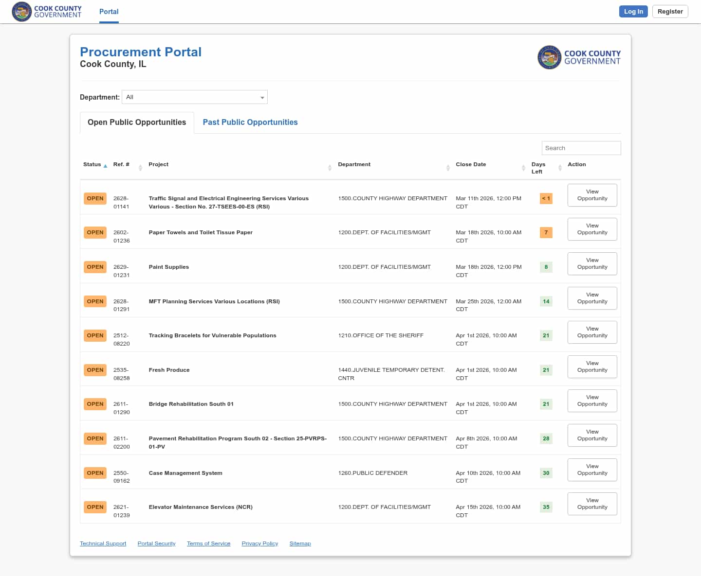Sort the Department column using sort arrows
Viewport: 701px width, 576px height.
point(448,168)
